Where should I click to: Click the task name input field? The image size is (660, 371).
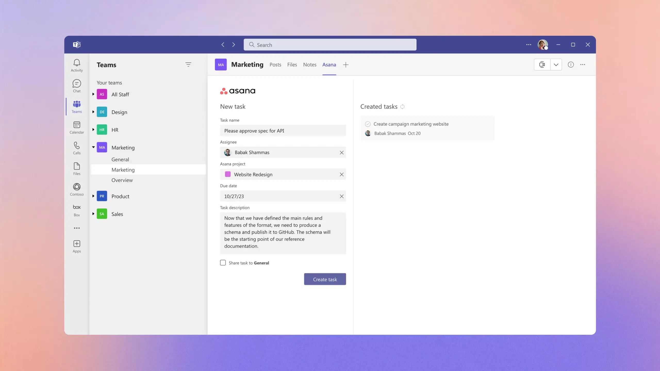pyautogui.click(x=283, y=130)
